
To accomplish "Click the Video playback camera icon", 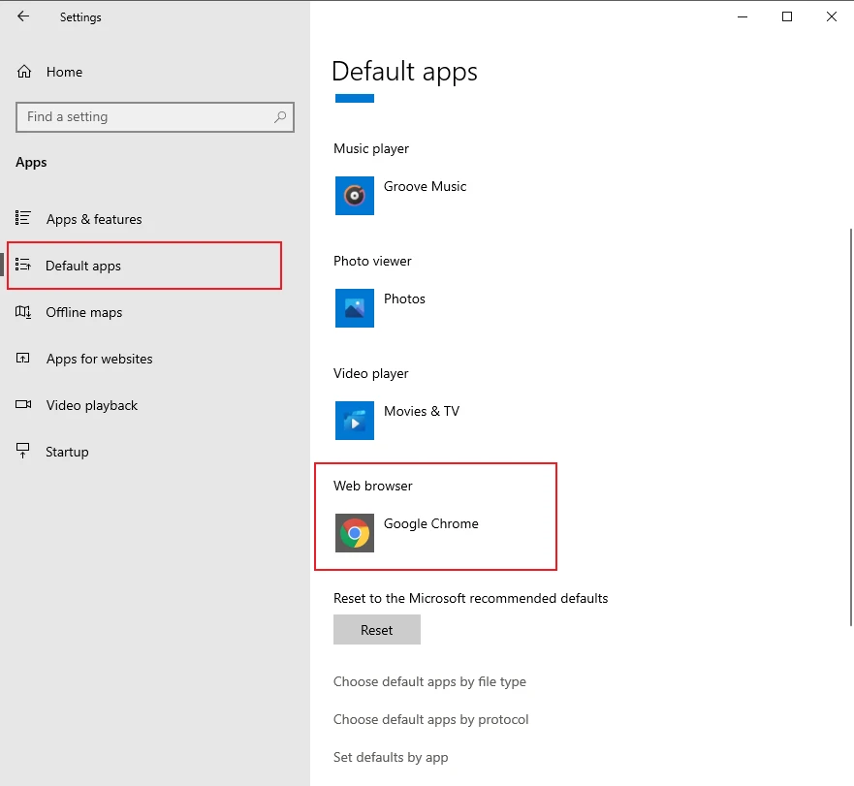I will pos(23,404).
